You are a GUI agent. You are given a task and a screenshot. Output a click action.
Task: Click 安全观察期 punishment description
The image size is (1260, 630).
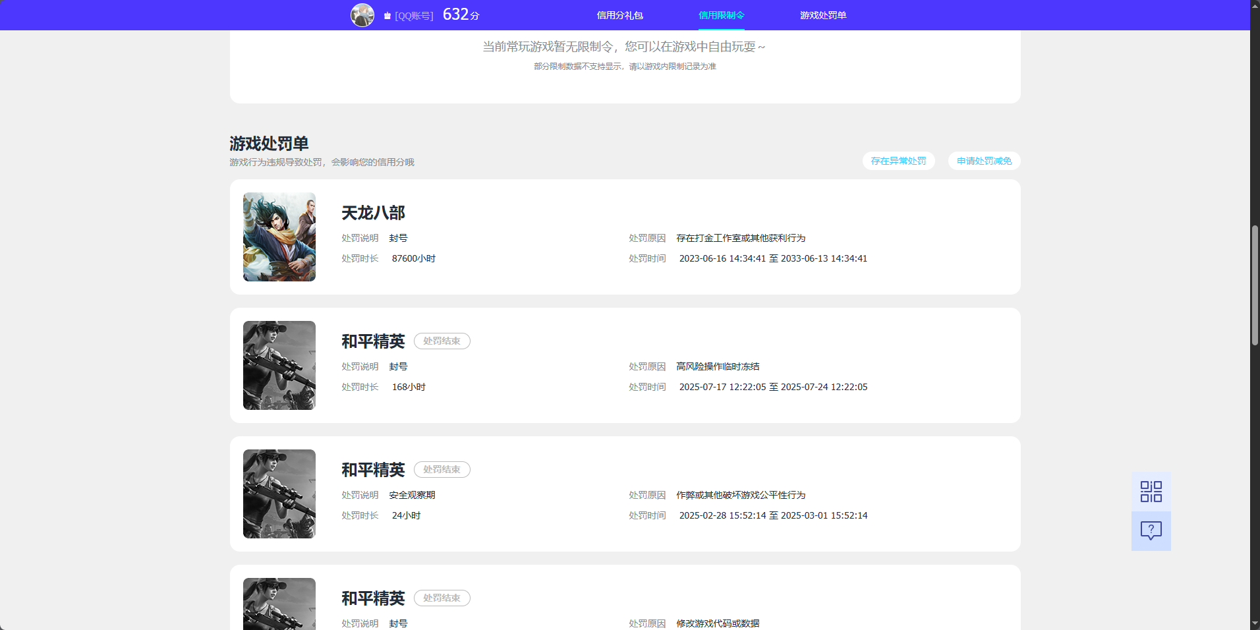point(412,495)
